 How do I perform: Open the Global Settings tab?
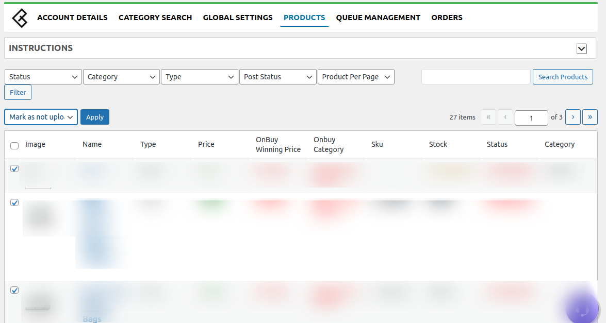(238, 18)
